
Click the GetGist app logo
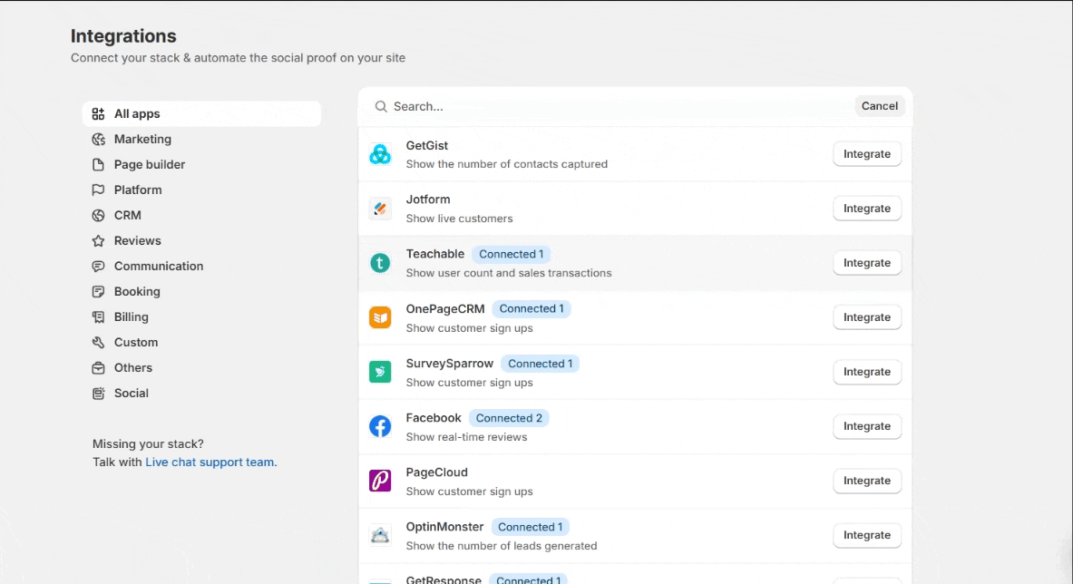coord(380,154)
